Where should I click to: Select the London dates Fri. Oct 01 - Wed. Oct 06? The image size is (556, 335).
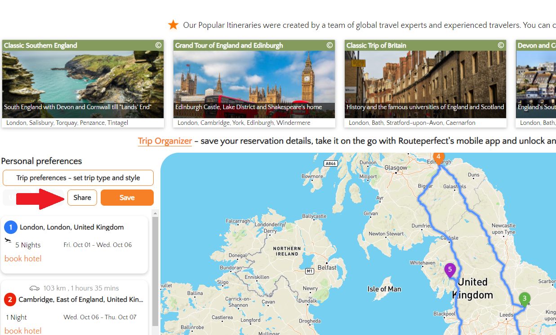click(x=98, y=245)
